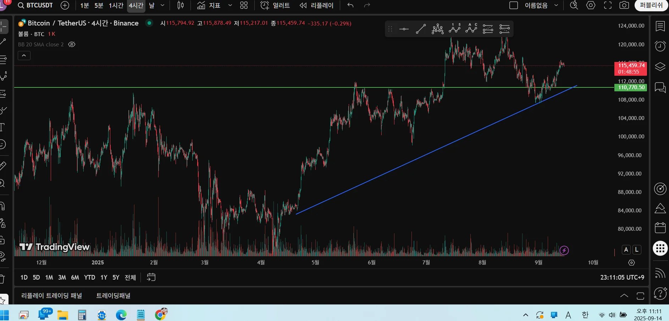Select the ruler measure tool

coord(2,165)
